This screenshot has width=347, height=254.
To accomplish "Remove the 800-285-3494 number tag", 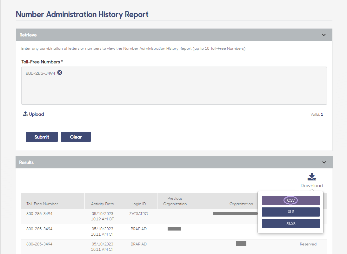I will (60, 73).
